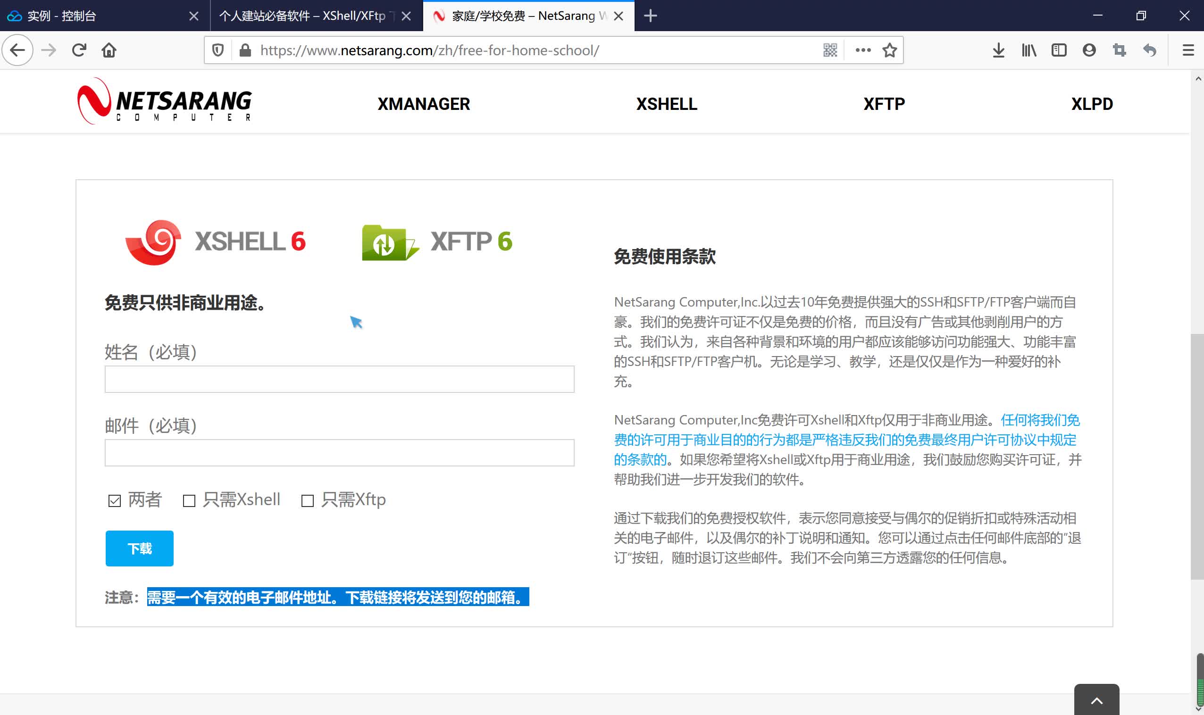1204x715 pixels.
Task: Open tracking protection shield info
Action: coord(218,50)
